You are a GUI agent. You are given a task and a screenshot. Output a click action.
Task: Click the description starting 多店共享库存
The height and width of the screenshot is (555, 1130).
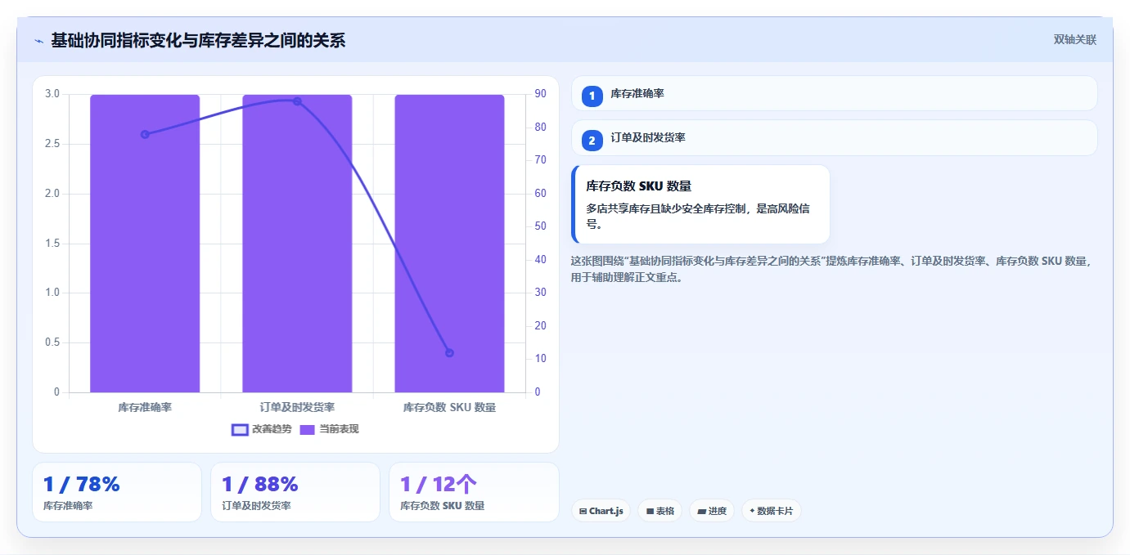click(698, 217)
